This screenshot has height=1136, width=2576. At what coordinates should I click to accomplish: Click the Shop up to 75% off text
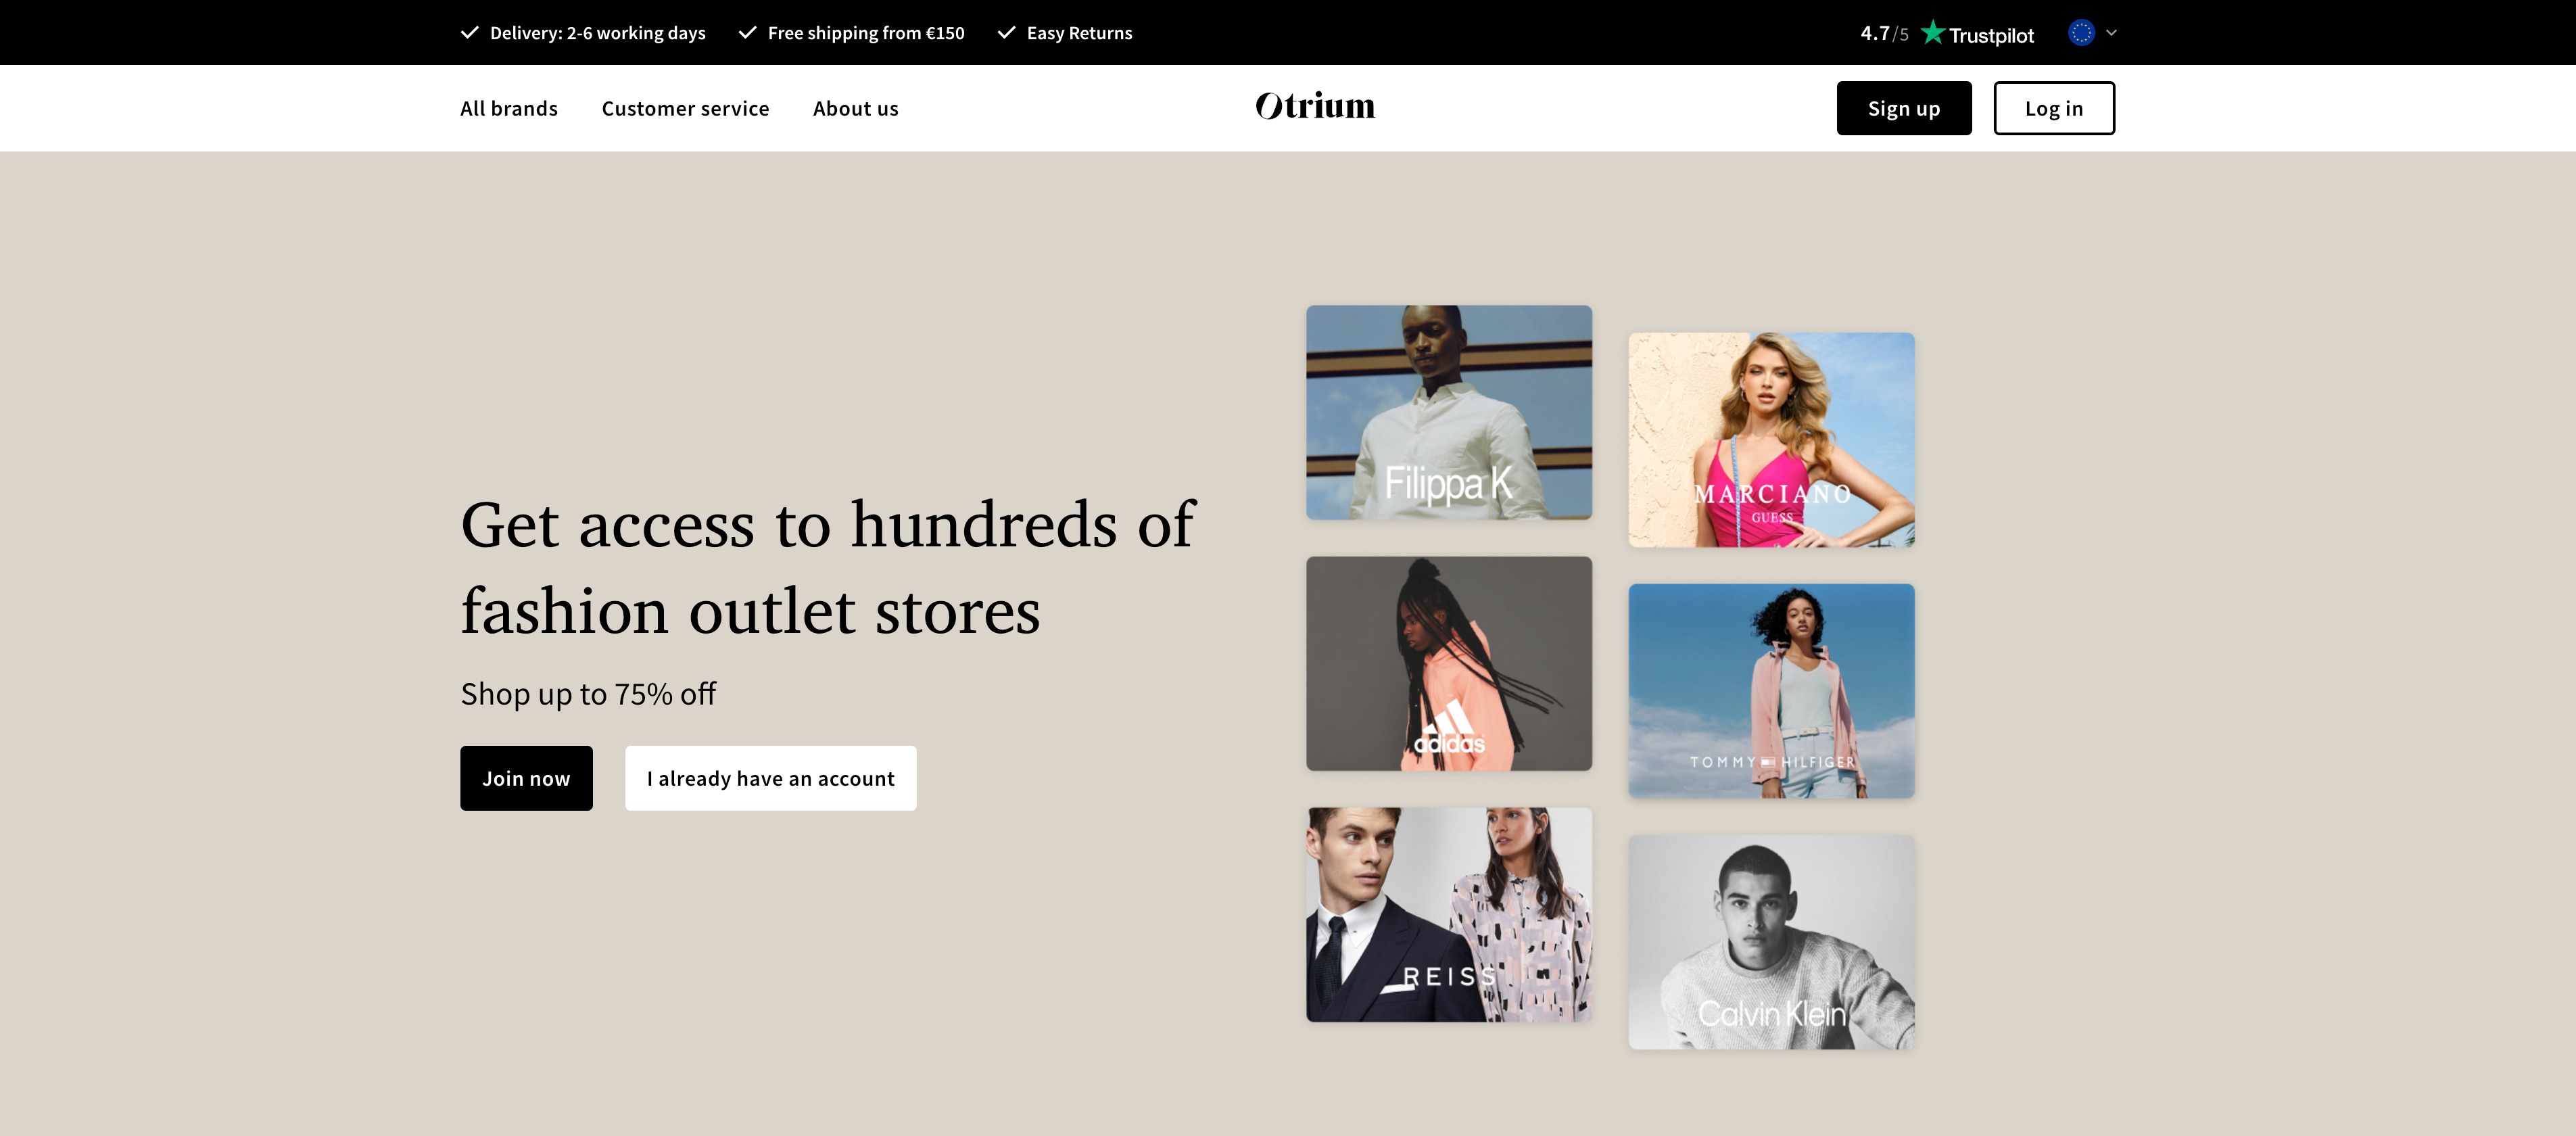[x=588, y=694]
